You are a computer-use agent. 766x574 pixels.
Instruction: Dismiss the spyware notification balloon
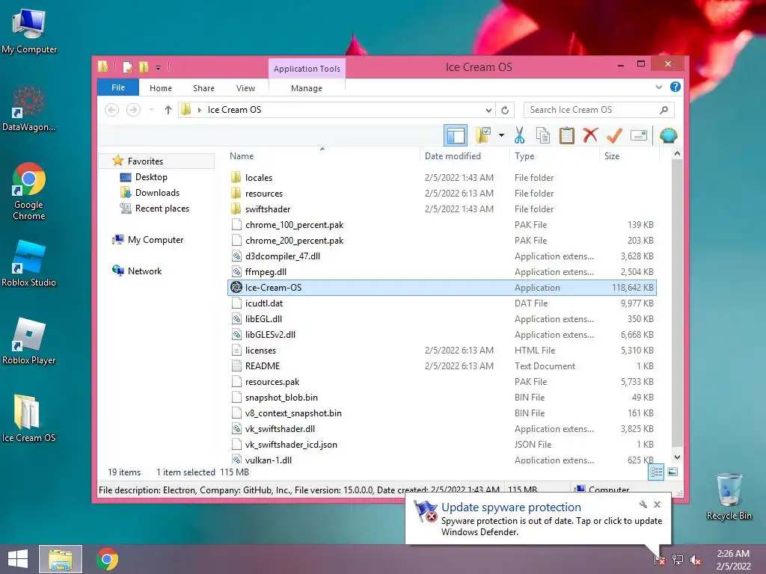pos(657,504)
